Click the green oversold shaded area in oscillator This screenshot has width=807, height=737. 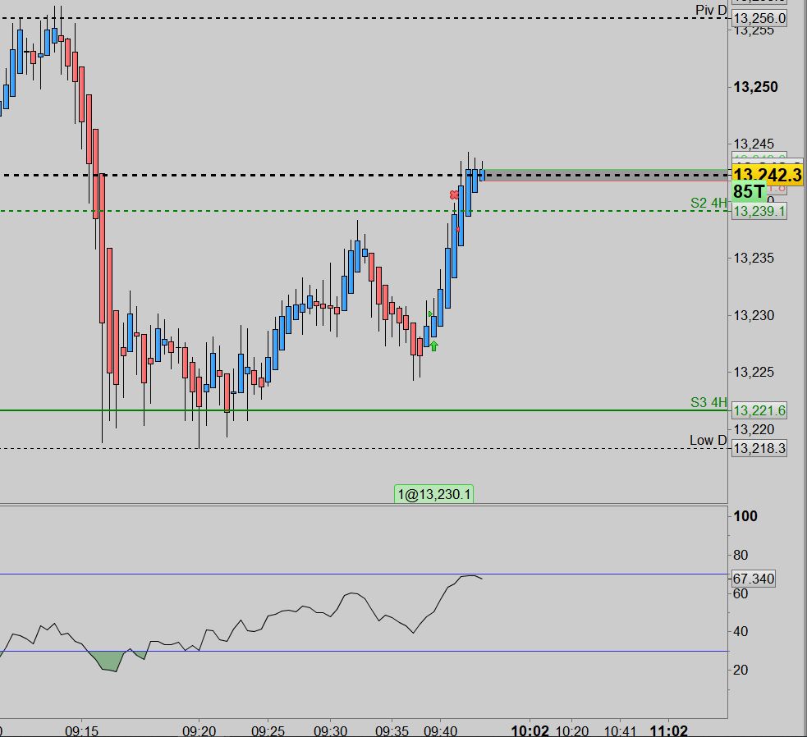pyautogui.click(x=109, y=661)
